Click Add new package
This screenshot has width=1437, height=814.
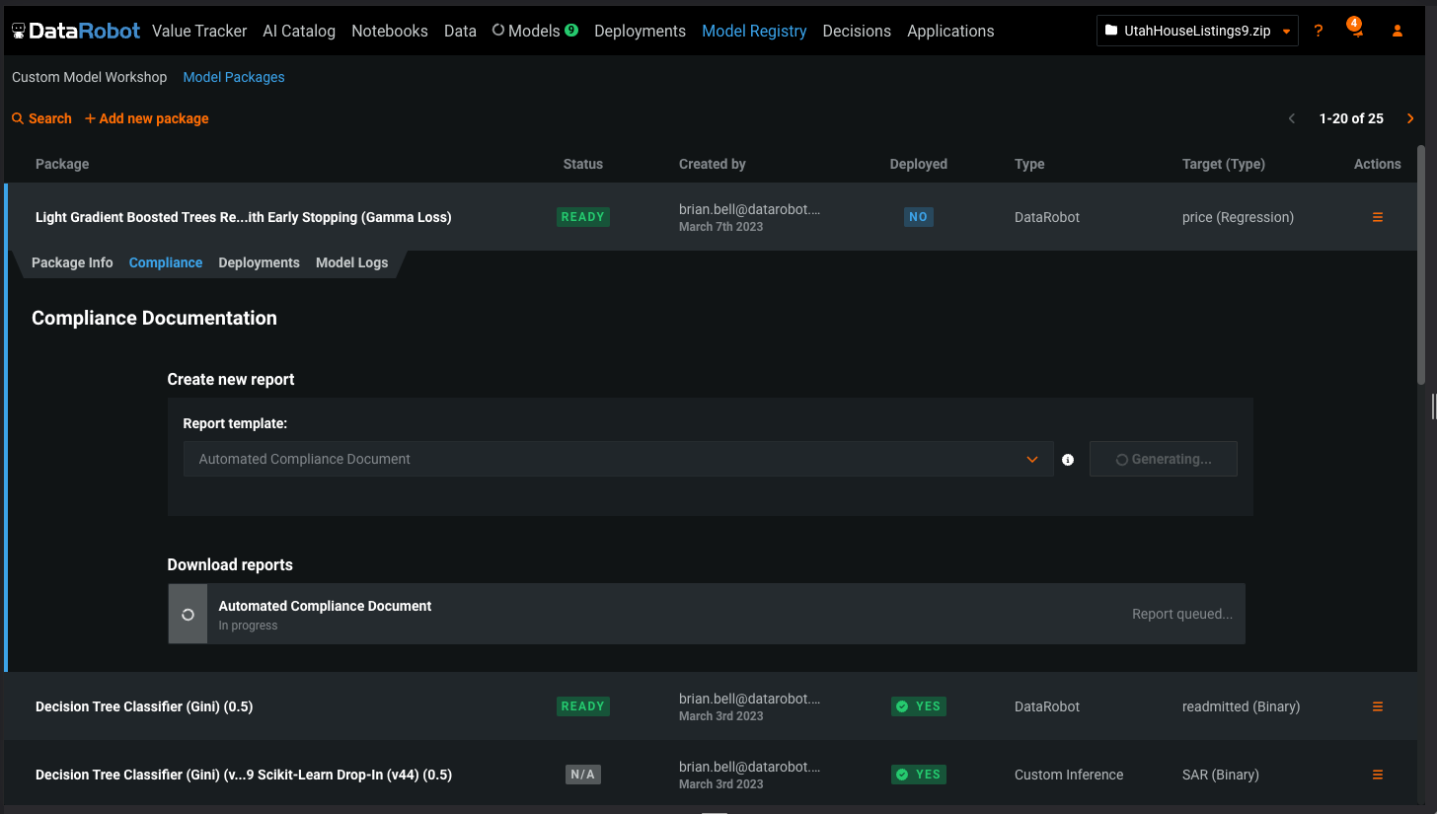point(147,118)
